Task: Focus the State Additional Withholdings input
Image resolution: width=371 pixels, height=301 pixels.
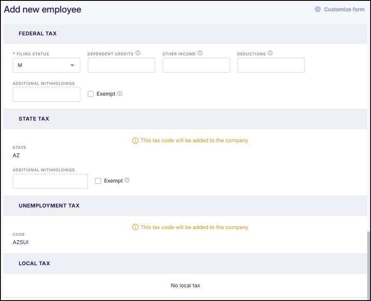Action: 50,181
